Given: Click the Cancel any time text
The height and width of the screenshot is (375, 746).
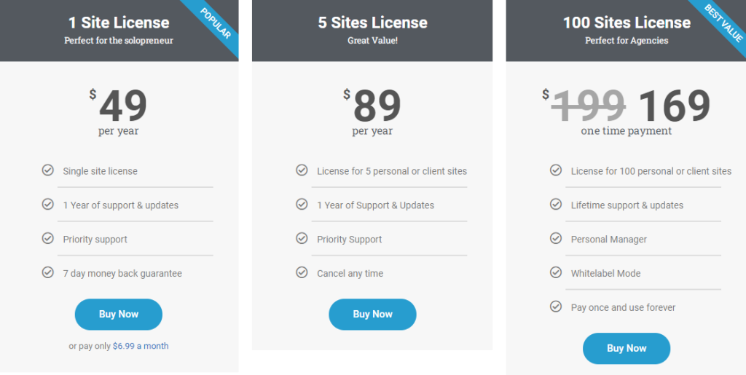Looking at the screenshot, I should coord(350,274).
